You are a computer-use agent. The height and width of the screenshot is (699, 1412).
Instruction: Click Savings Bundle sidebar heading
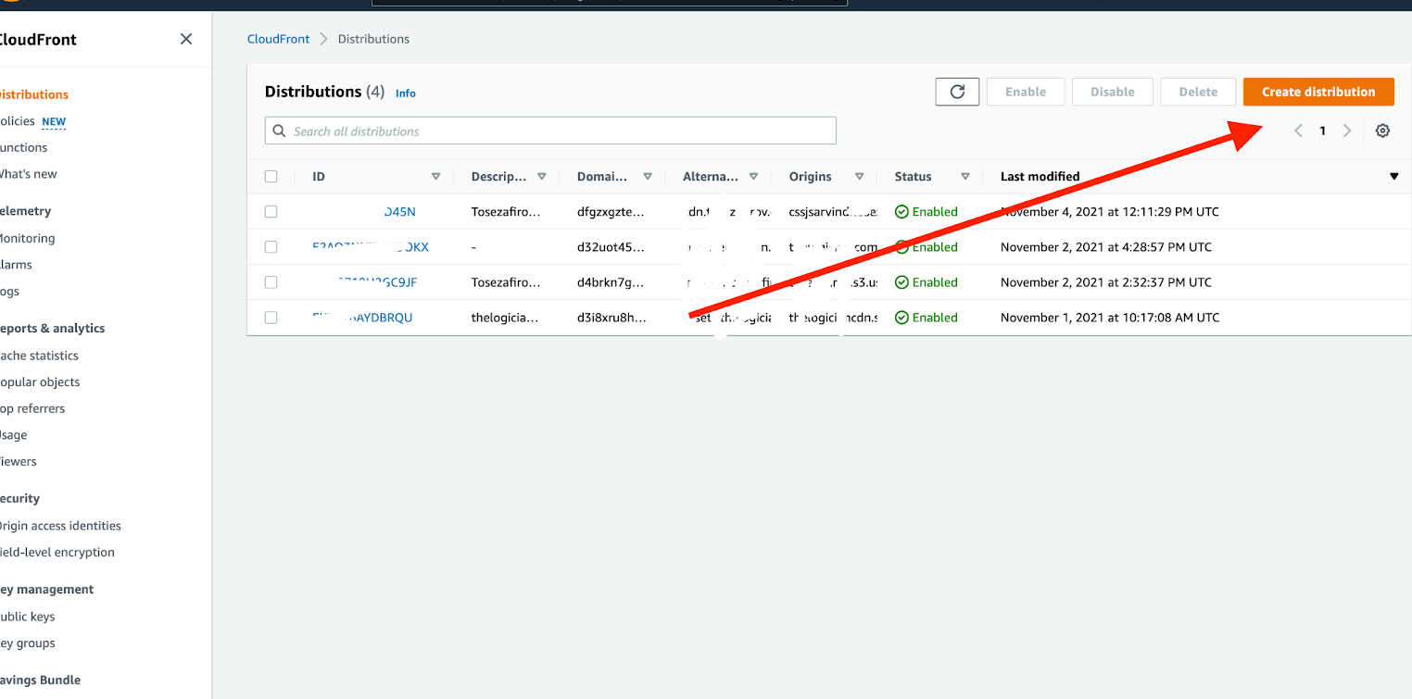pyautogui.click(x=40, y=680)
